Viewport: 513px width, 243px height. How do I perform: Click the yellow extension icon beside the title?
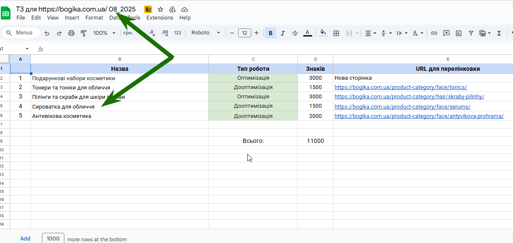tap(148, 9)
